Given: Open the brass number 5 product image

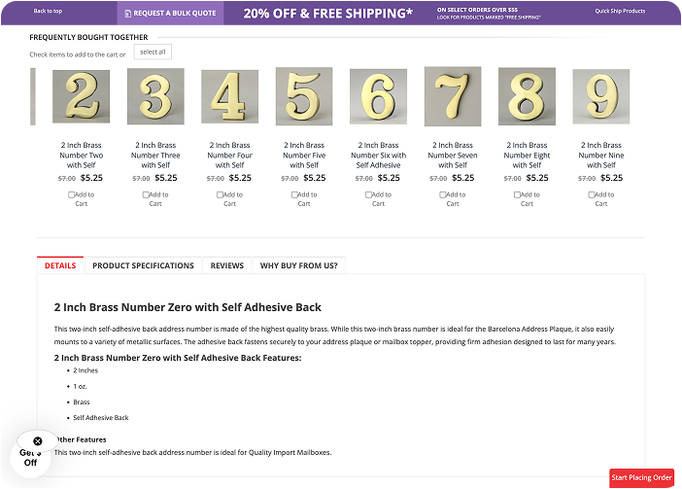Looking at the screenshot, I should (304, 96).
